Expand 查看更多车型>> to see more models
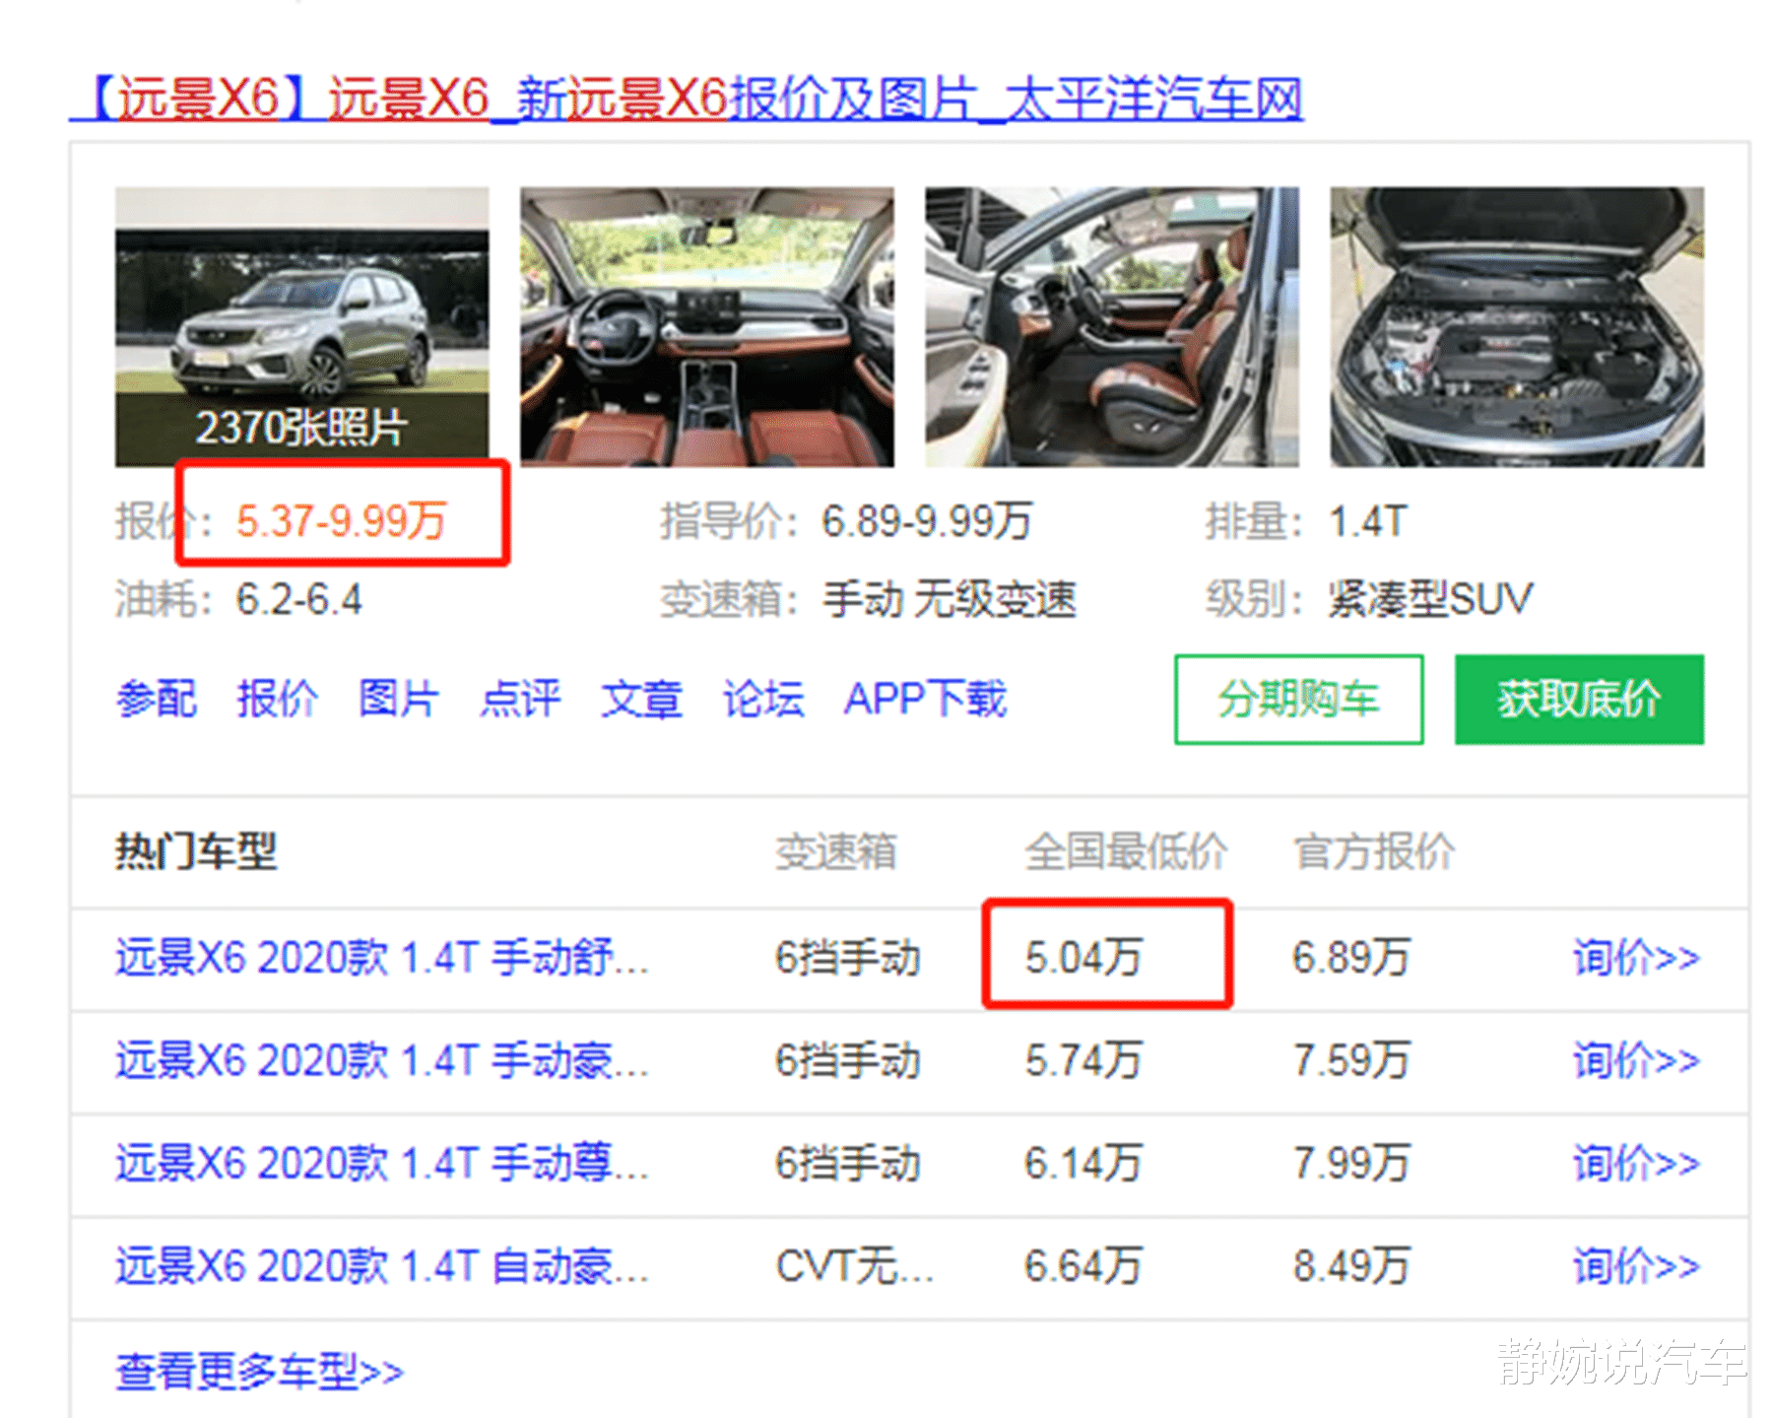 [261, 1372]
